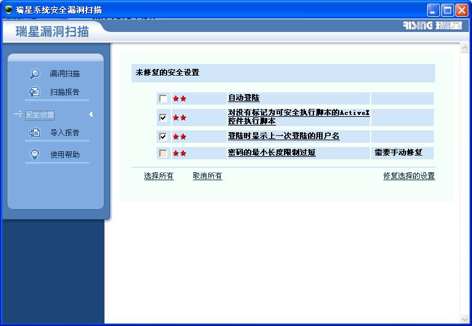Minimize the 瑞星系统安全漏洞扫描 window
The width and height of the screenshot is (472, 326).
(x=433, y=10)
